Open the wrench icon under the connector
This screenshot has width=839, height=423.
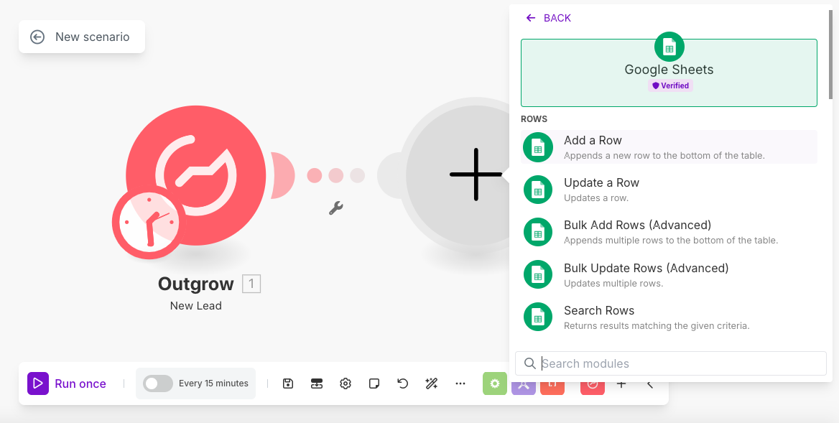pos(335,208)
